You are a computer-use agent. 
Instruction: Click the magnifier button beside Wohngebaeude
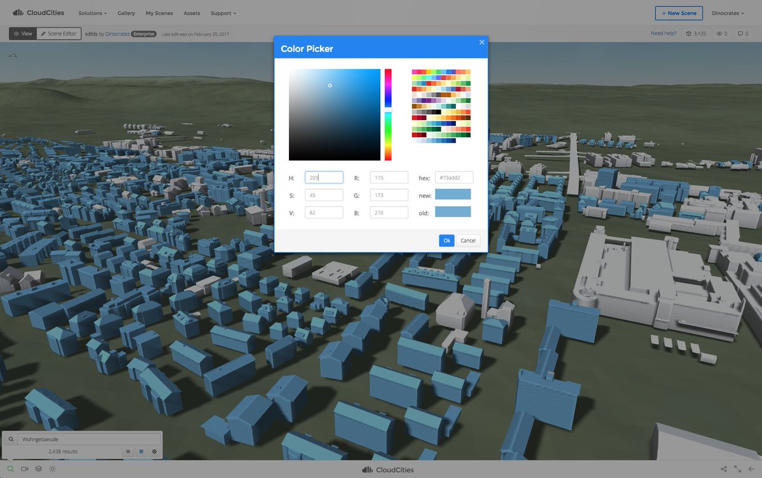[11, 439]
